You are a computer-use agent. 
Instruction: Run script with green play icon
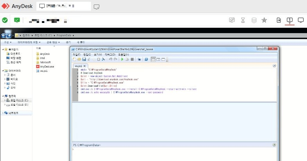pyautogui.click(x=122, y=59)
